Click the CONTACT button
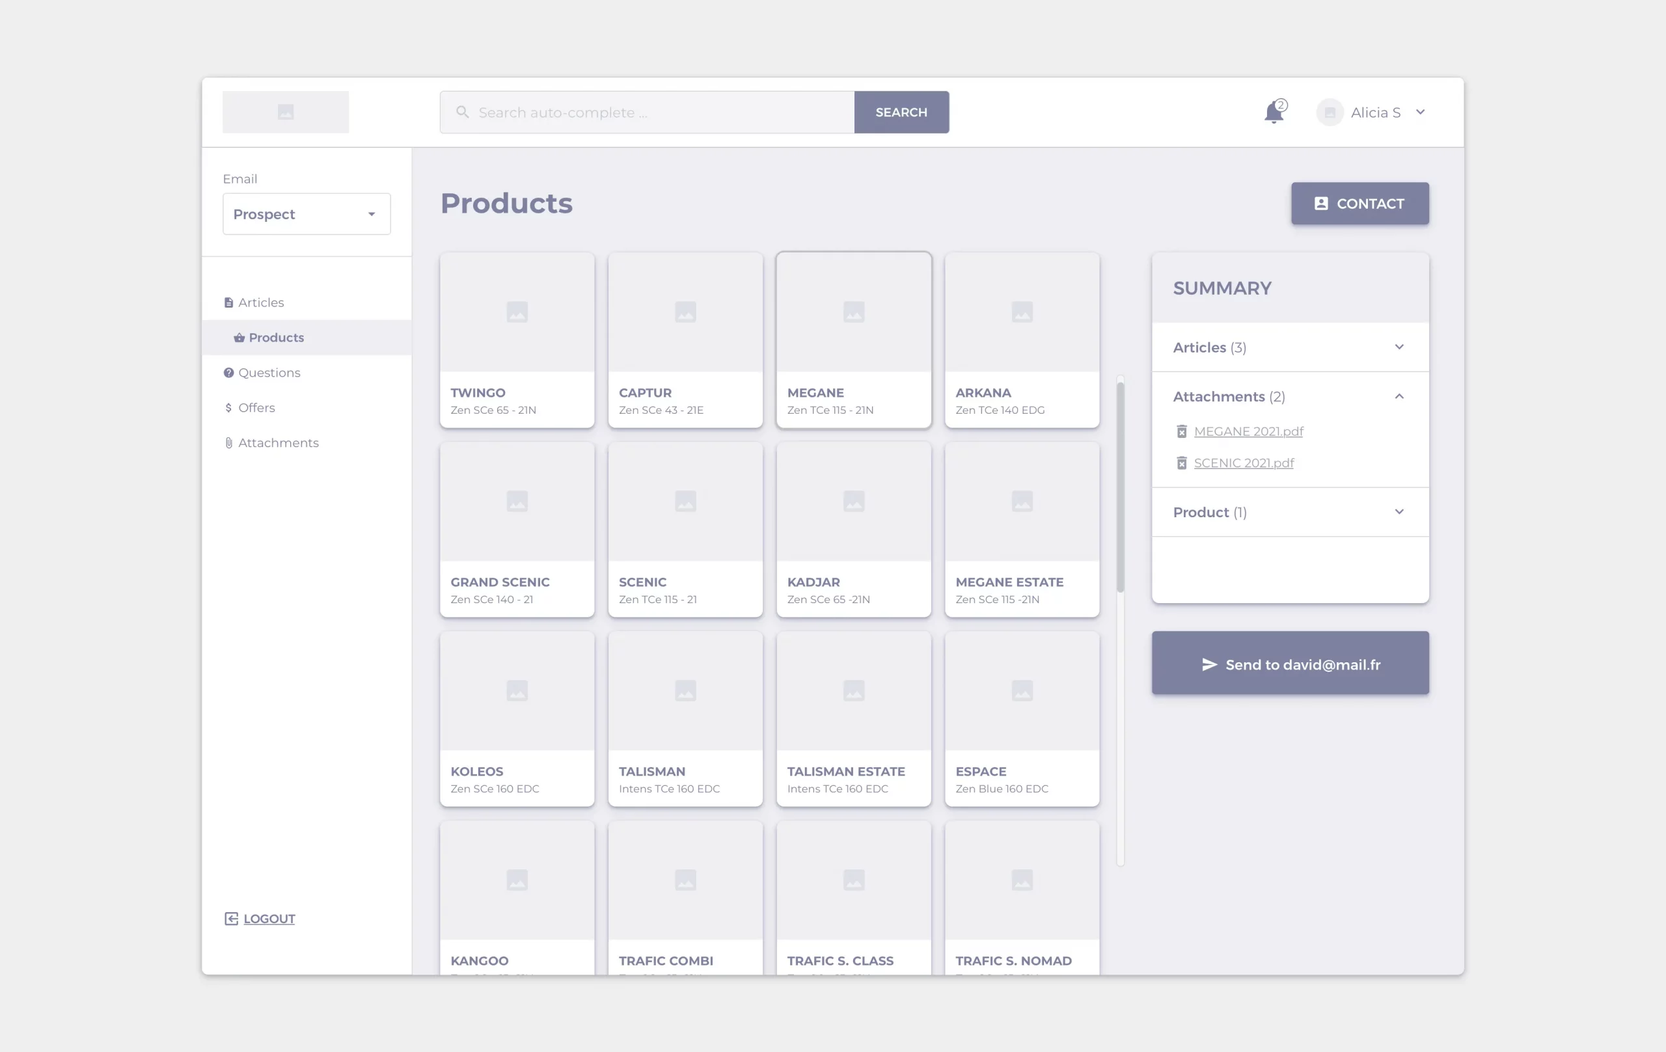 [x=1359, y=204]
